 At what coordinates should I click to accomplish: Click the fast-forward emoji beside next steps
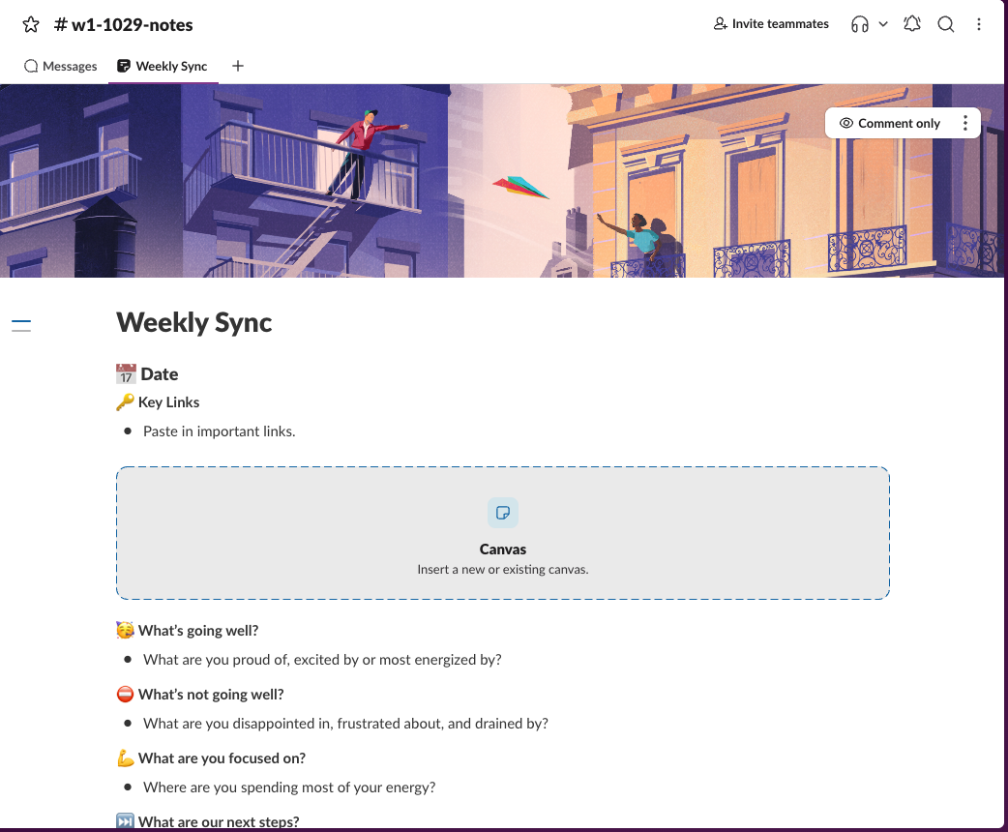[126, 821]
